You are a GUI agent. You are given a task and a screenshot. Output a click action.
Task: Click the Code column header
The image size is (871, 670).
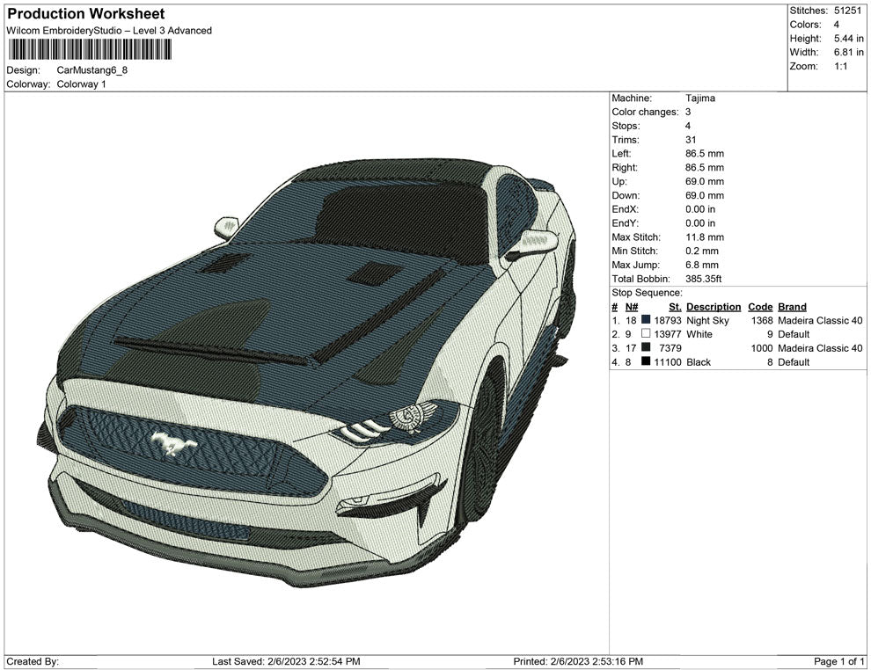pos(760,307)
